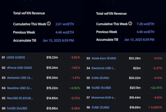Open Stasis Euro (EURS) link
166x112 pixels.
pos(104,58)
